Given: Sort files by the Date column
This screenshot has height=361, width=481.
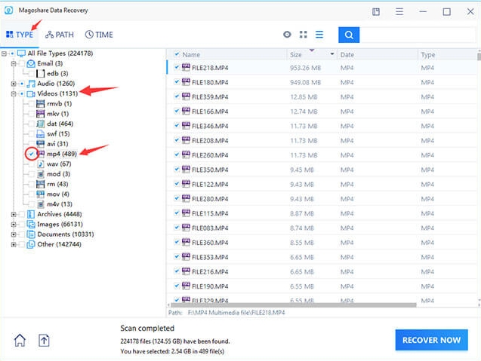Looking at the screenshot, I should click(x=376, y=55).
